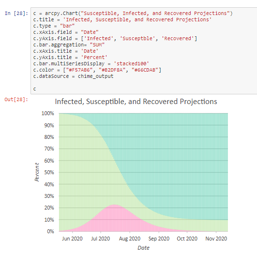Click the Out[28] output prompt
257x255 pixels.
pos(16,100)
